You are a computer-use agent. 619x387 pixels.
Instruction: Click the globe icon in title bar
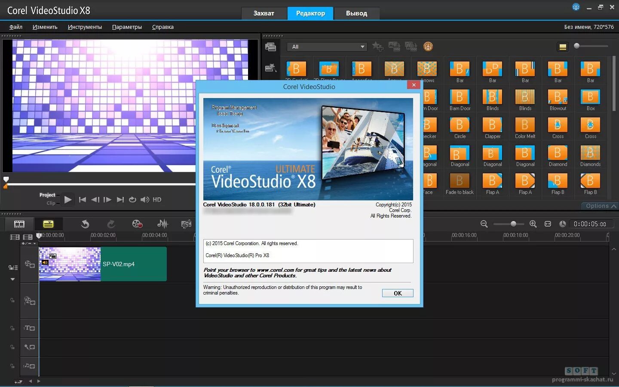pyautogui.click(x=576, y=7)
